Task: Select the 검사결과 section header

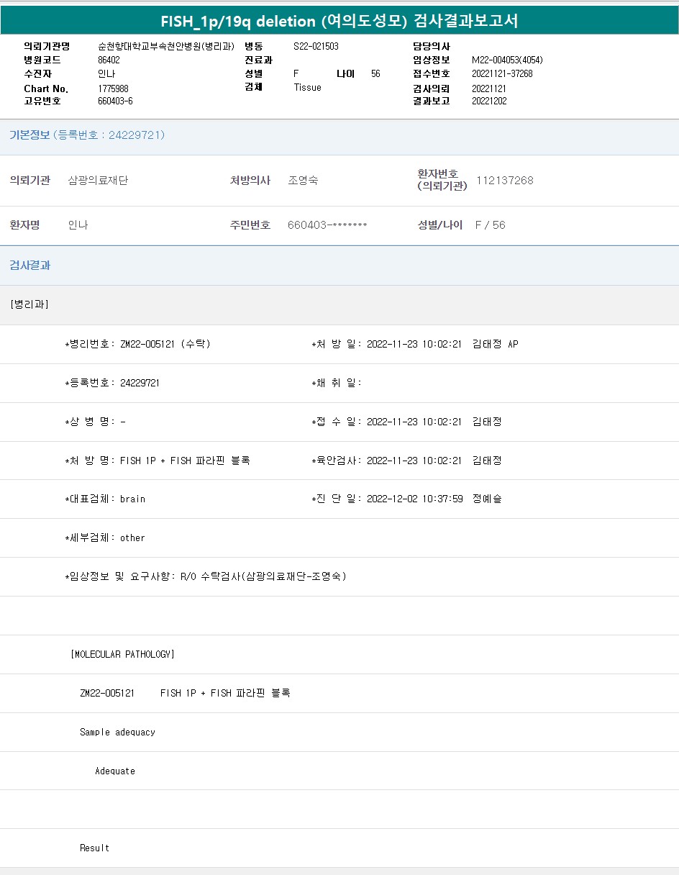Action: 29,266
